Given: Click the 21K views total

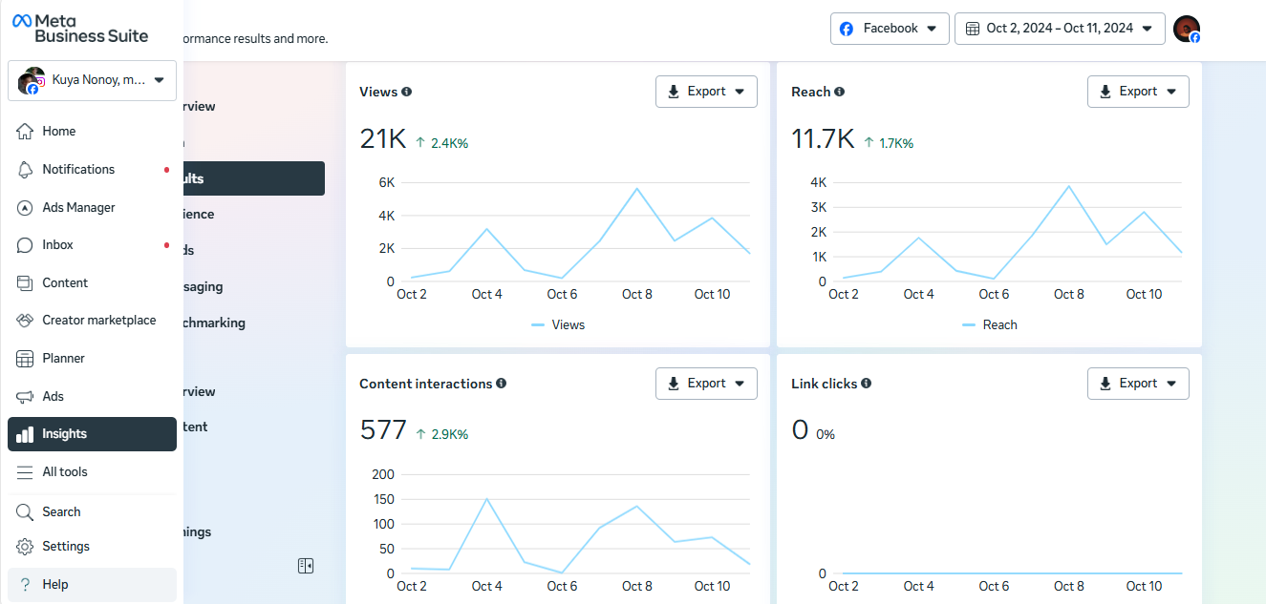Looking at the screenshot, I should point(383,139).
